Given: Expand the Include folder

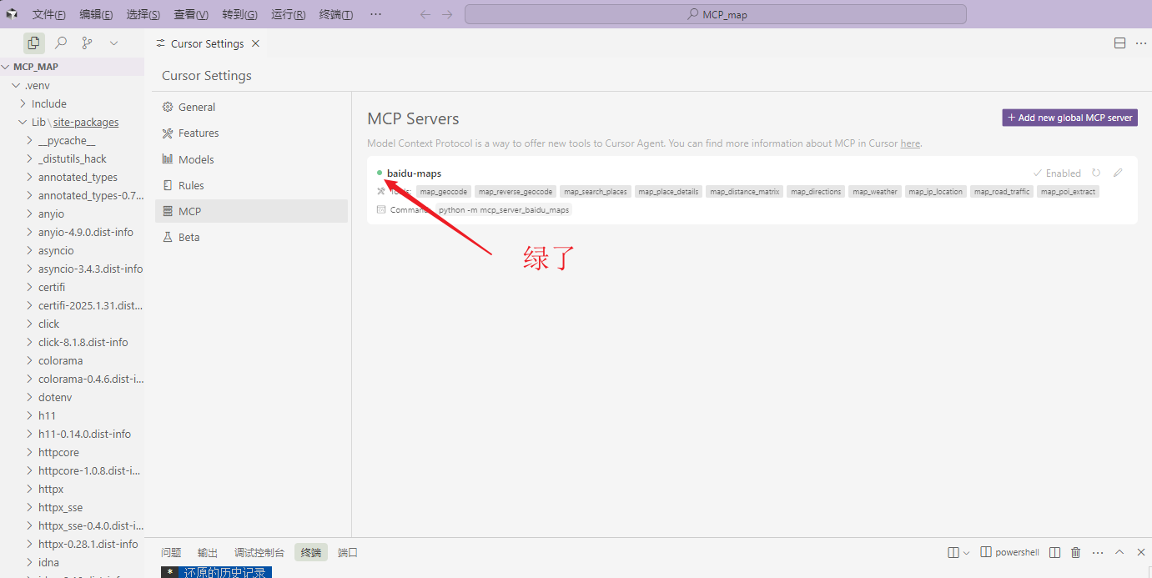Looking at the screenshot, I should (72, 103).
